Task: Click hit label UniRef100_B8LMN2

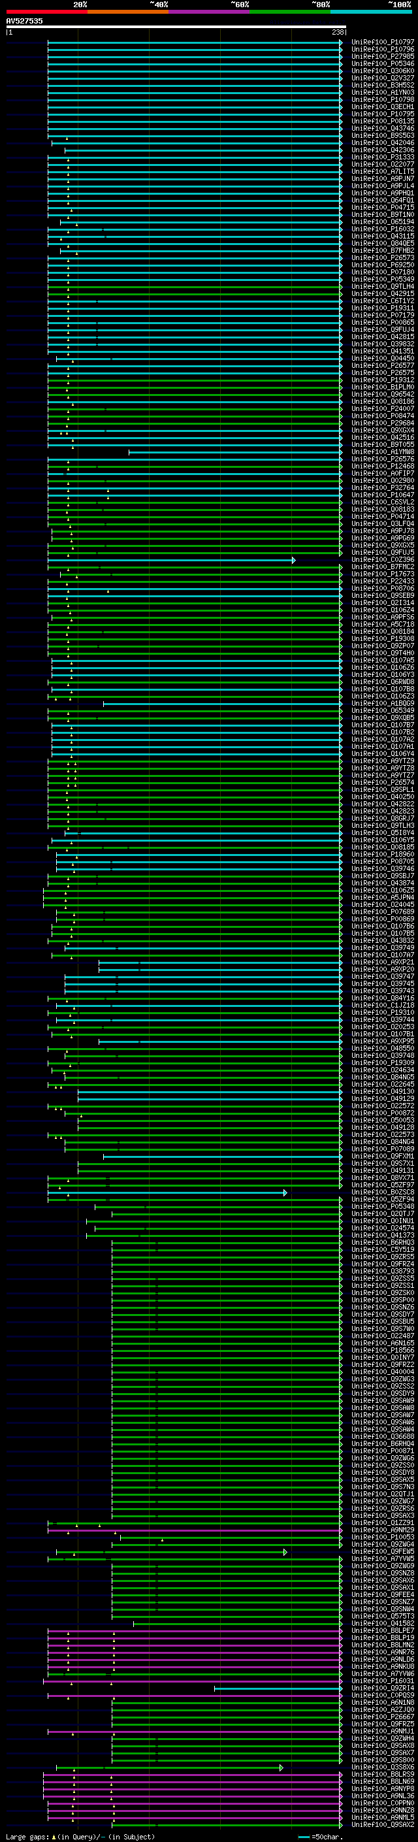Action: coord(383,1645)
